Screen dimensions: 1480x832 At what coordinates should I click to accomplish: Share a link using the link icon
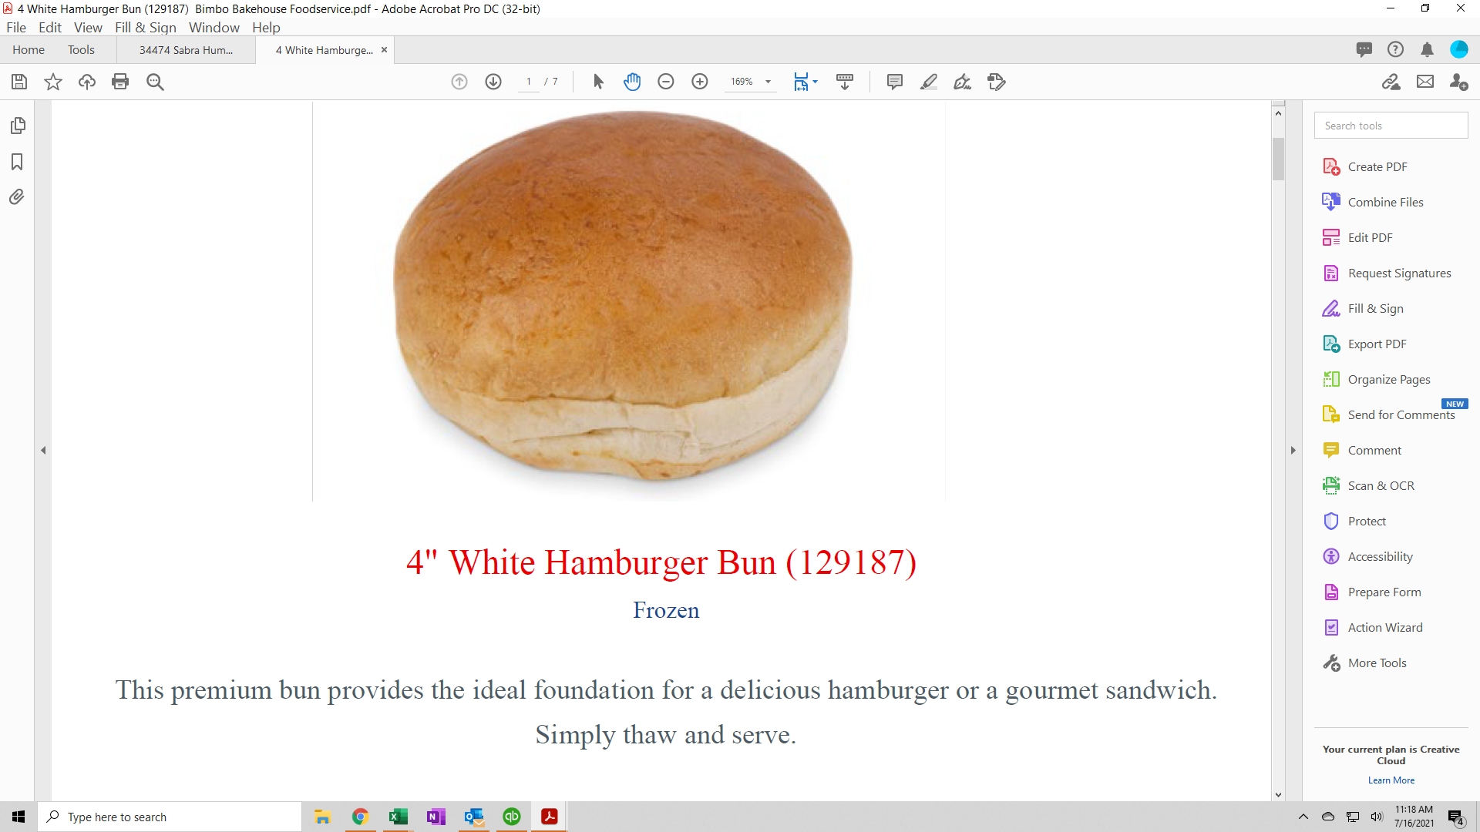pos(1391,82)
